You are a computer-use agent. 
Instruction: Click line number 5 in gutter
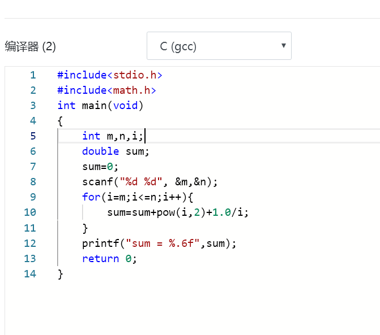33,136
